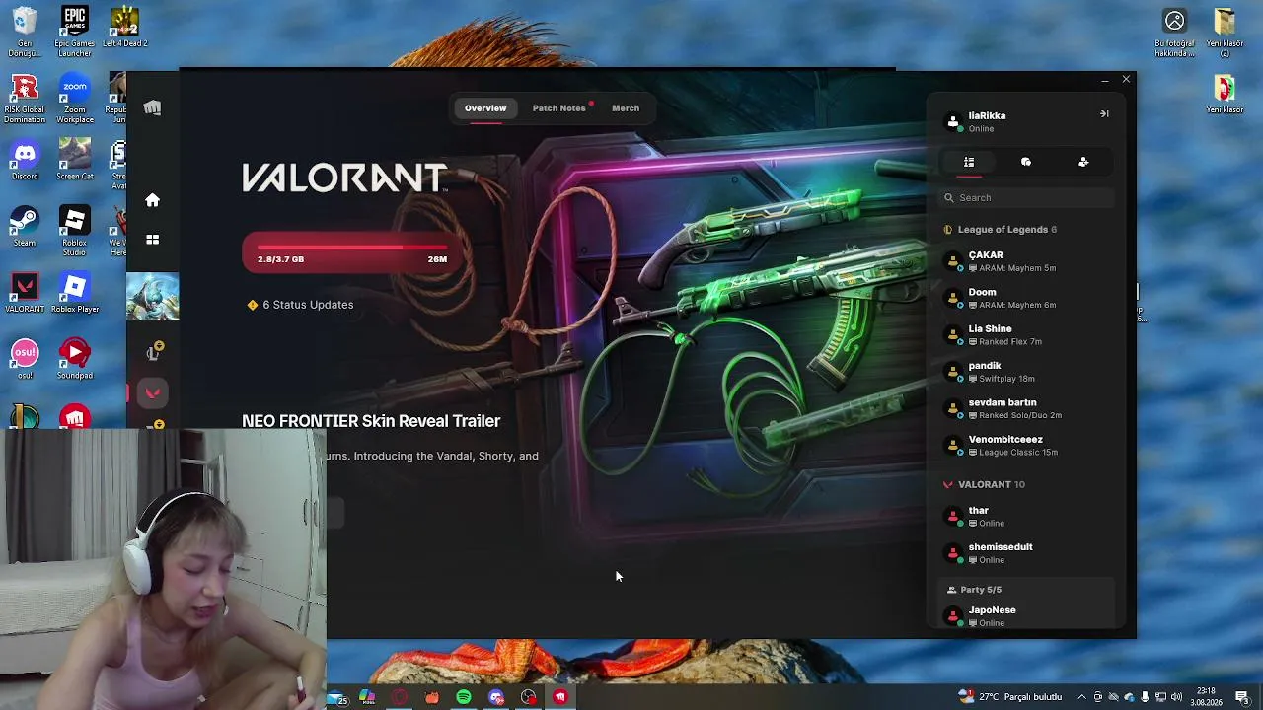Screen dimensions: 1263x710
Task: Open the Left 4 Dead 2 desktop shortcut
Action: tap(124, 28)
